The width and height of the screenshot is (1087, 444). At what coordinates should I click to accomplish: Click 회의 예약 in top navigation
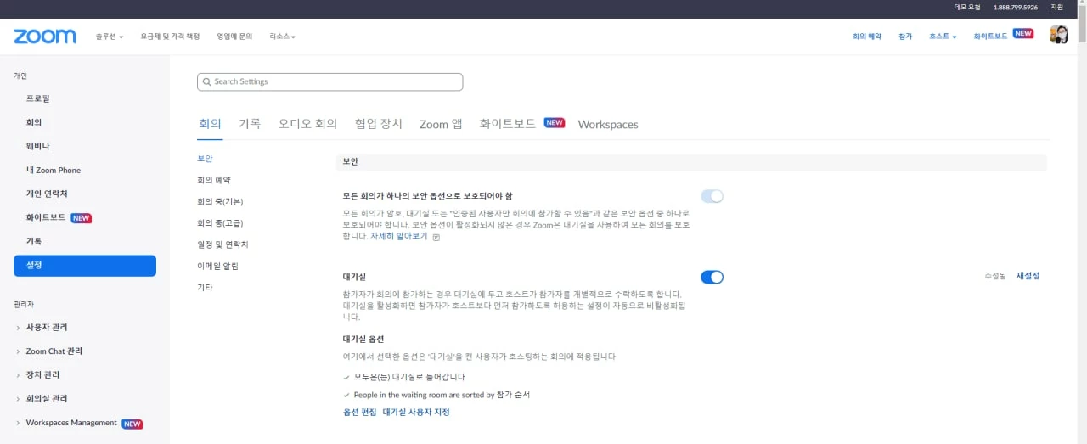point(867,37)
